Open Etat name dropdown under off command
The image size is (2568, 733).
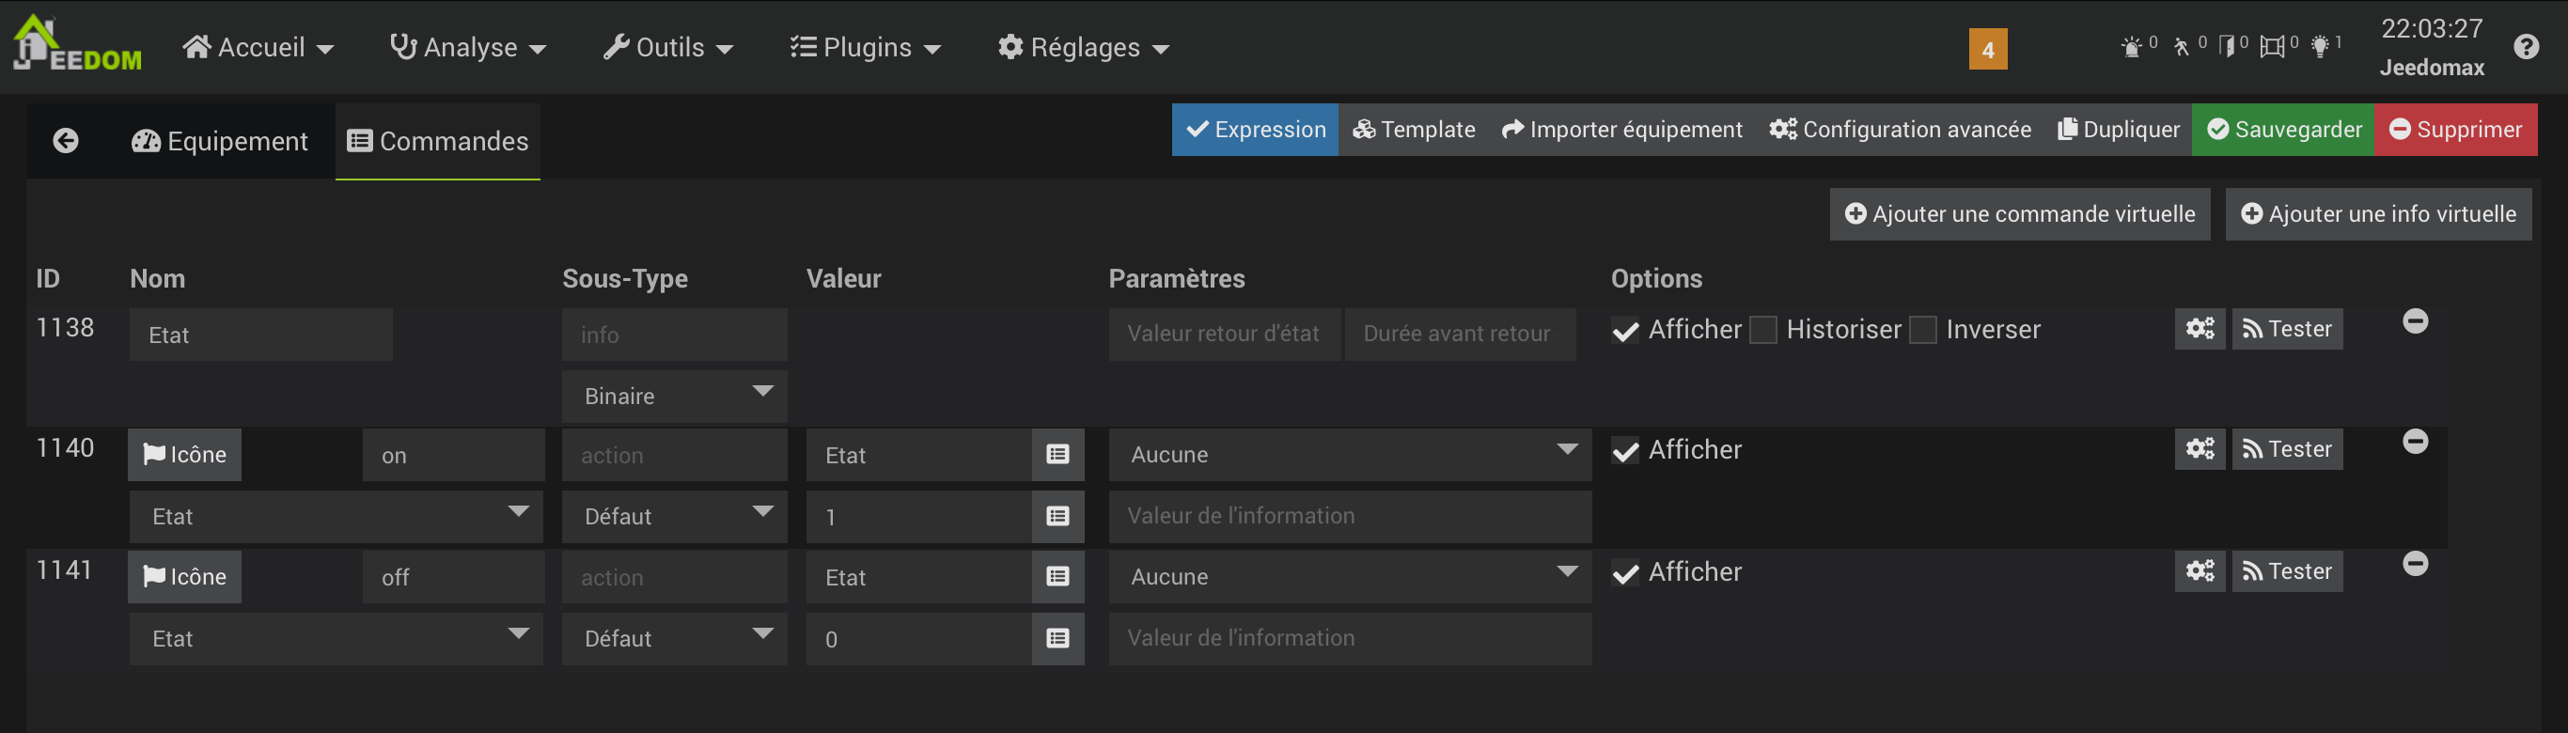(336, 638)
